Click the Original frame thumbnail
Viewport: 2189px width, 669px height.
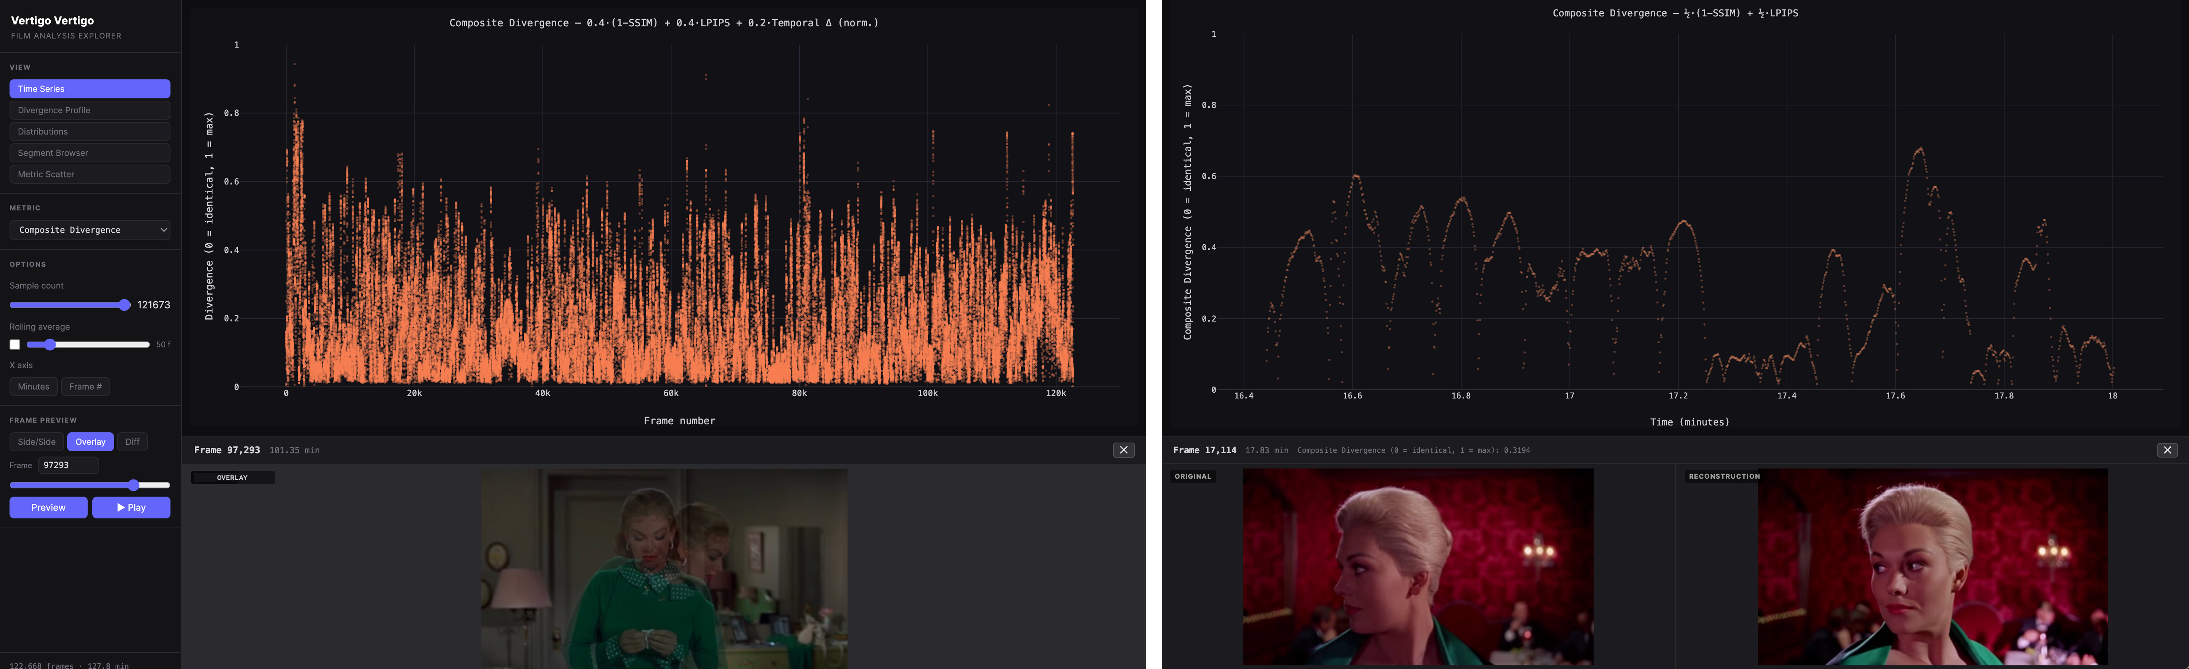(x=1417, y=567)
